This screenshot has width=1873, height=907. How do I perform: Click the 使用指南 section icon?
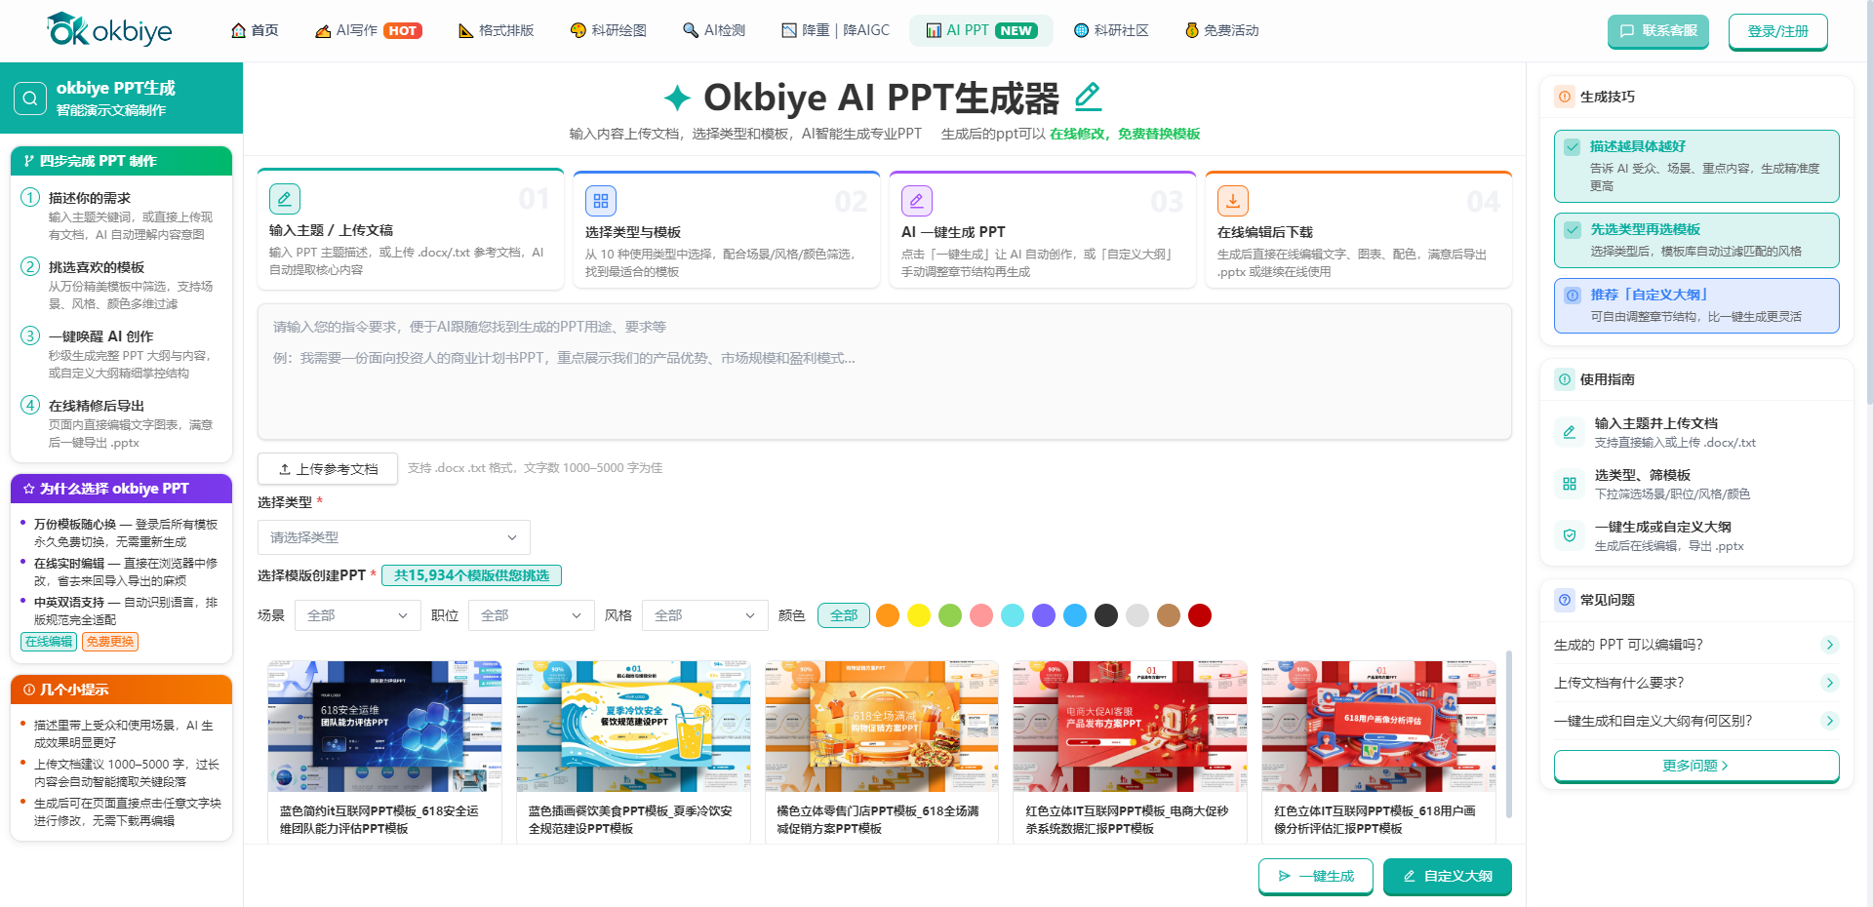point(1565,379)
